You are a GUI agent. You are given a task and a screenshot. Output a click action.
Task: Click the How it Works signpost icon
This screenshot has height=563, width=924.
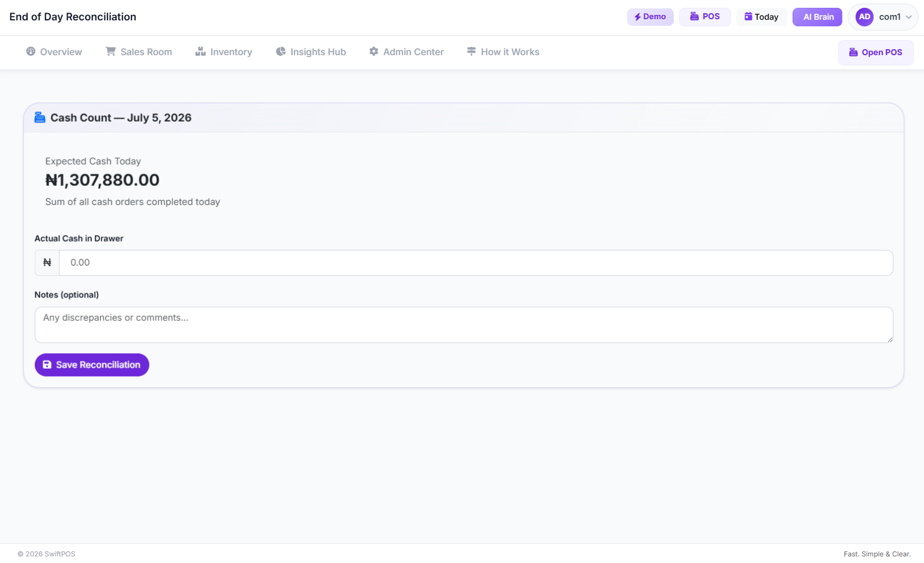point(472,52)
